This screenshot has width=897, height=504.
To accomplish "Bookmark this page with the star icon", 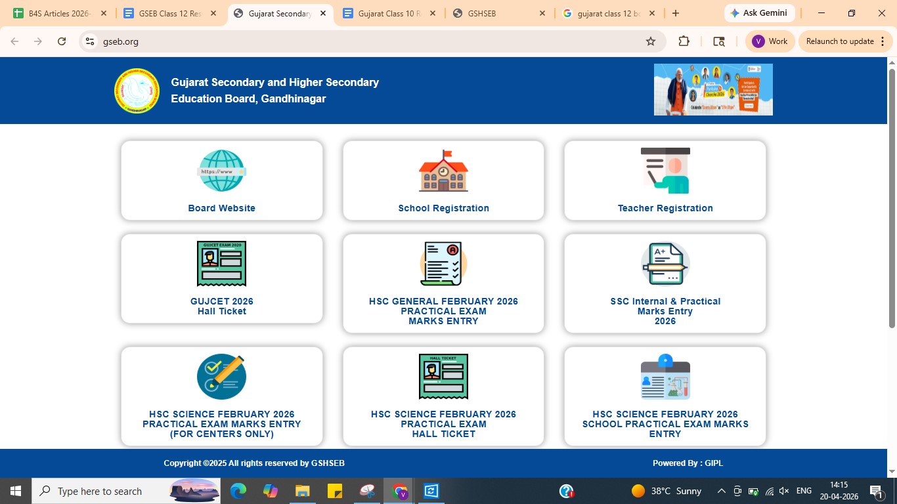I will [x=651, y=41].
